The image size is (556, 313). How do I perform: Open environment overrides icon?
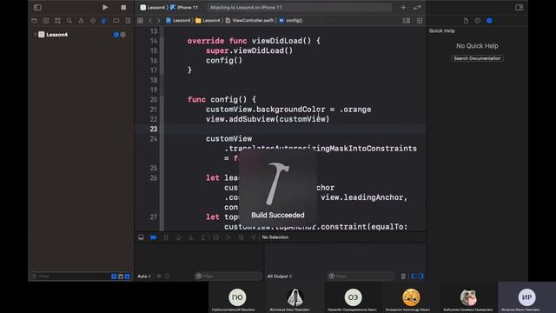click(241, 237)
